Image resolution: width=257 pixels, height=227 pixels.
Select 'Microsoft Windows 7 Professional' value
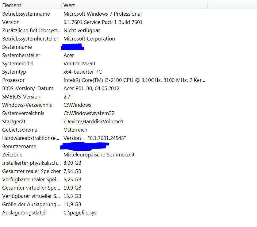[x=102, y=14]
